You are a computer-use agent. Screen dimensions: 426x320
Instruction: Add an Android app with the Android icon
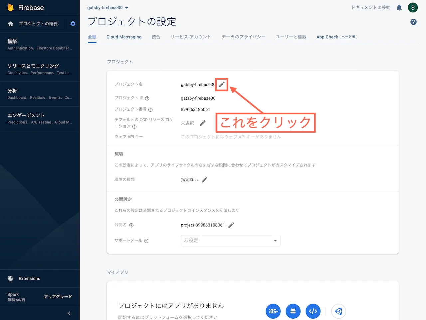point(293,311)
